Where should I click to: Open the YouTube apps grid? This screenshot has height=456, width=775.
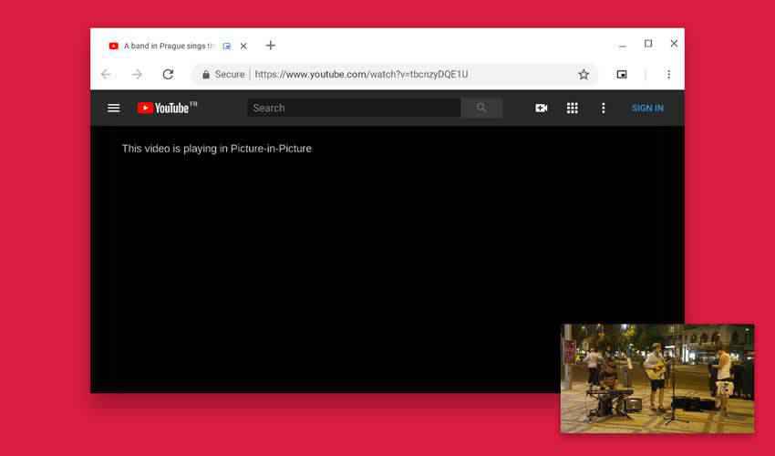point(573,108)
